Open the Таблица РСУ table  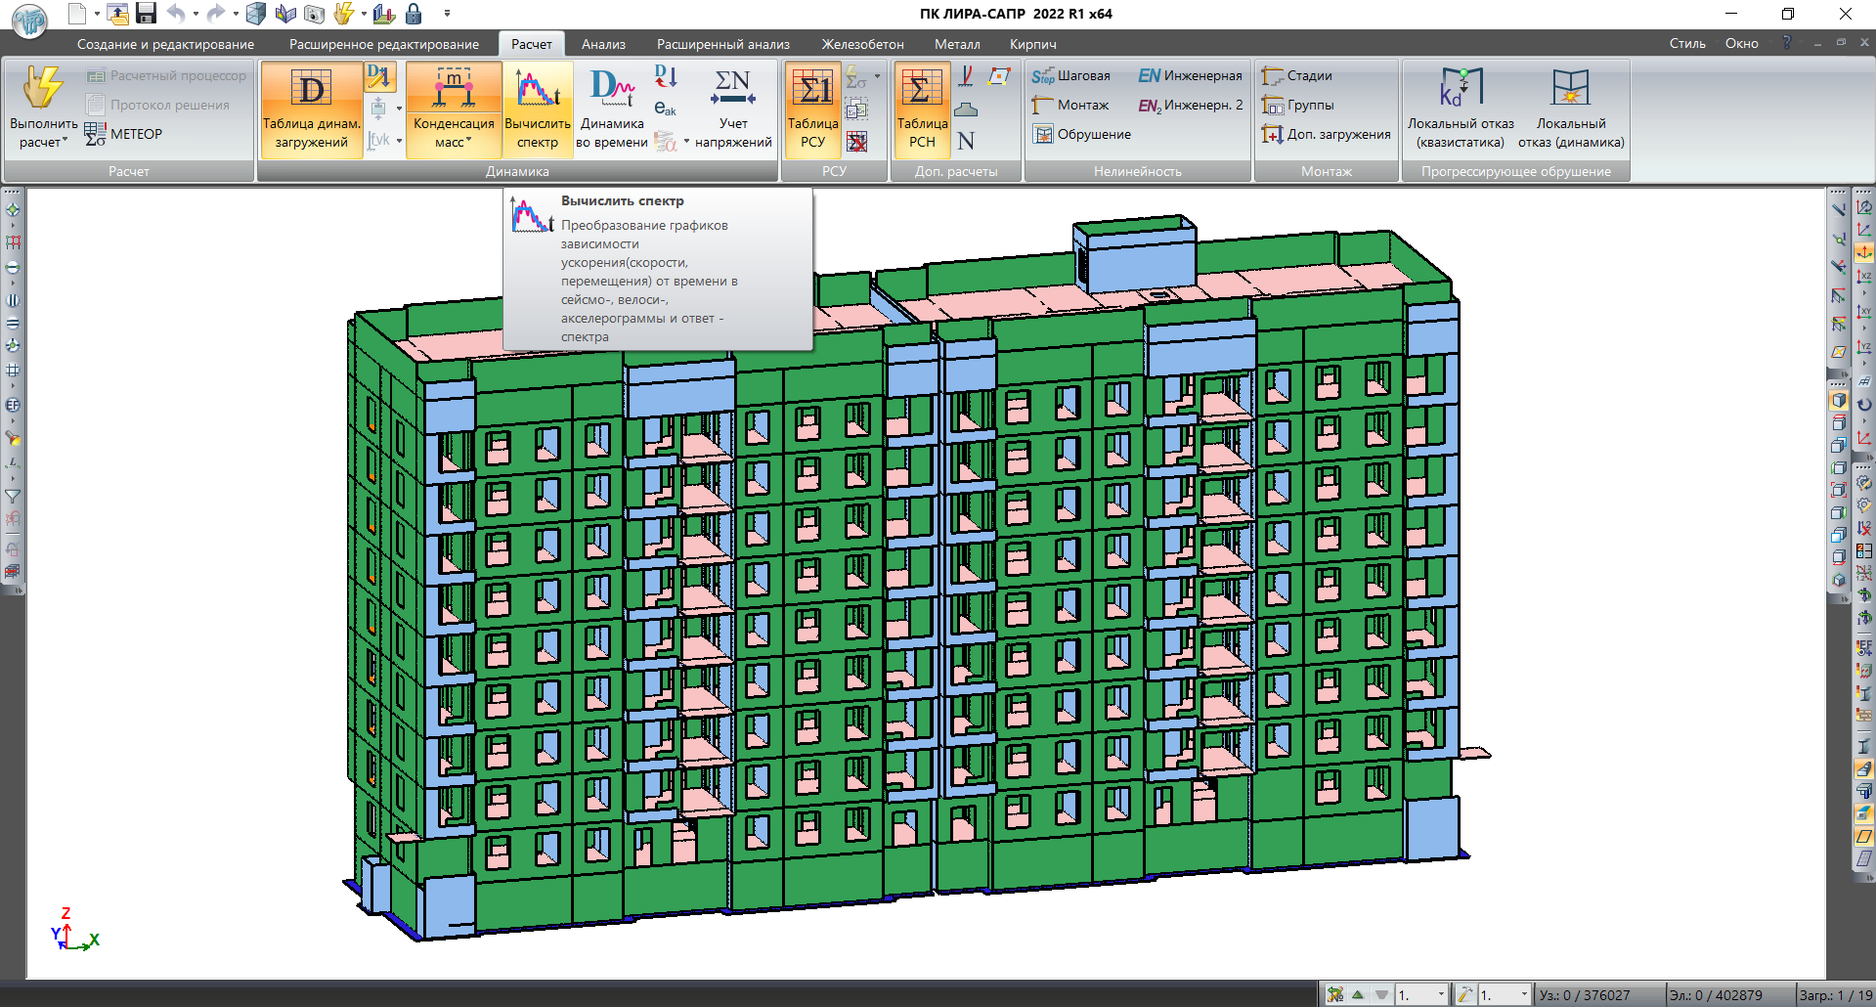pyautogui.click(x=812, y=109)
